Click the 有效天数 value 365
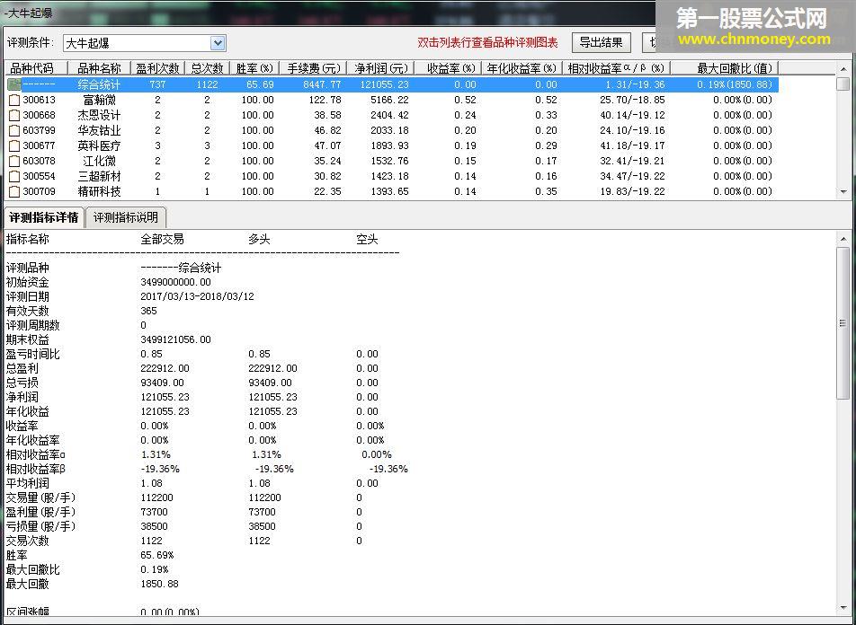 [x=148, y=311]
